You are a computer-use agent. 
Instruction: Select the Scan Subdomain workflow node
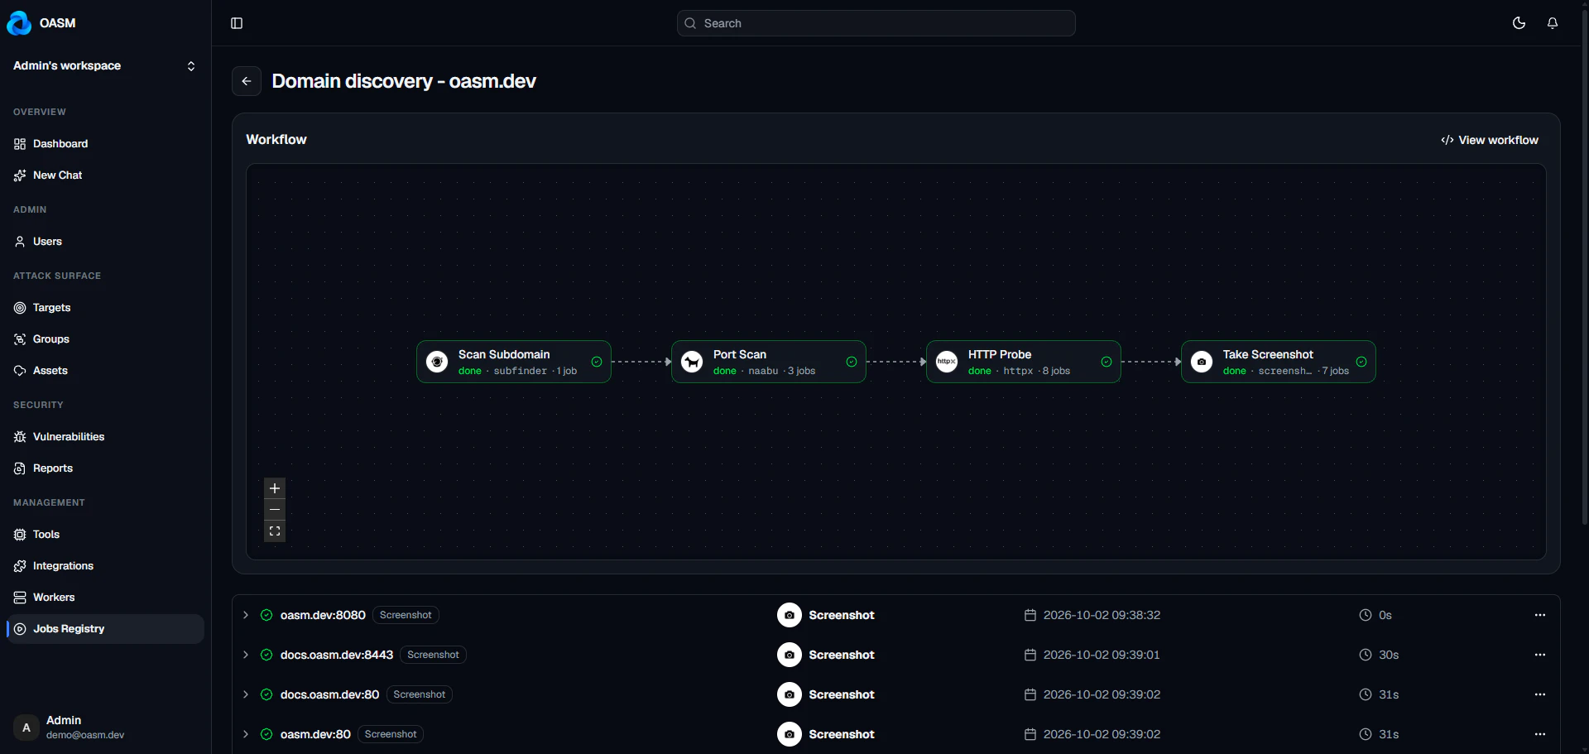(514, 362)
